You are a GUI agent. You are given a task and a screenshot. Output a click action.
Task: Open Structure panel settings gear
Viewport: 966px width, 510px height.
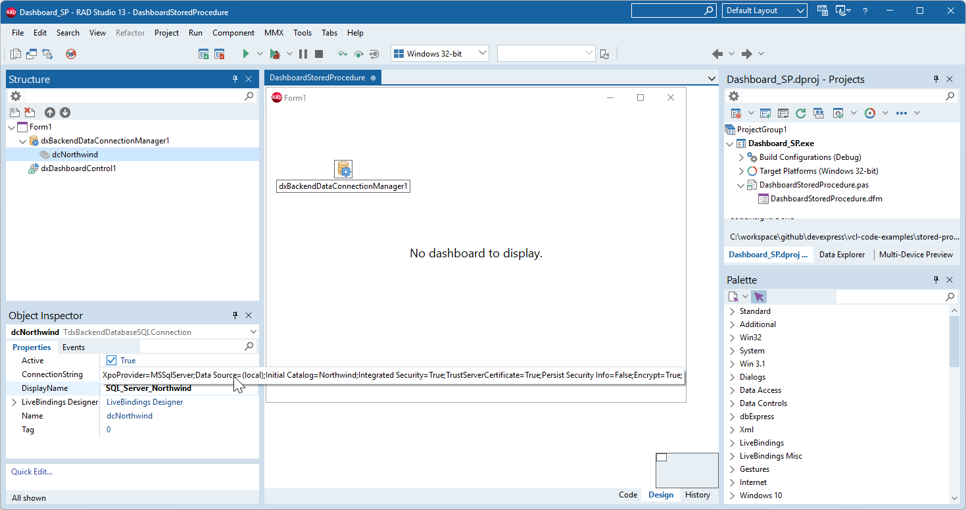coord(16,96)
